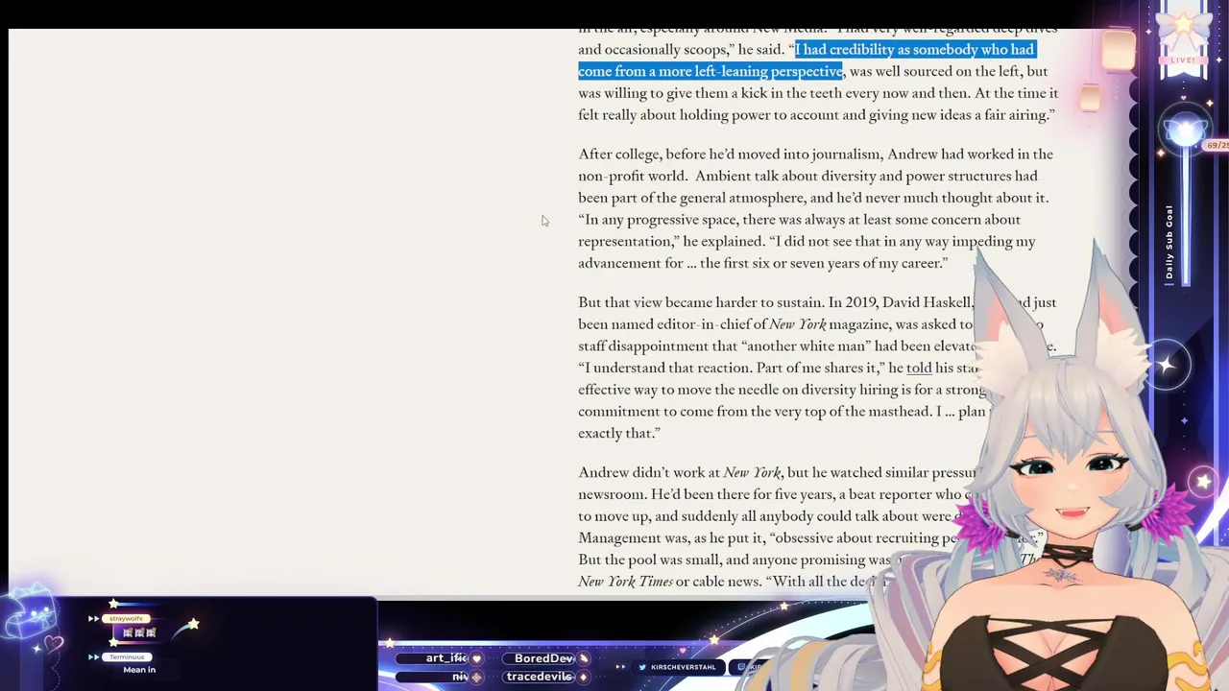Click the "Mean in" chat message
Image resolution: width=1229 pixels, height=691 pixels.
tap(139, 670)
